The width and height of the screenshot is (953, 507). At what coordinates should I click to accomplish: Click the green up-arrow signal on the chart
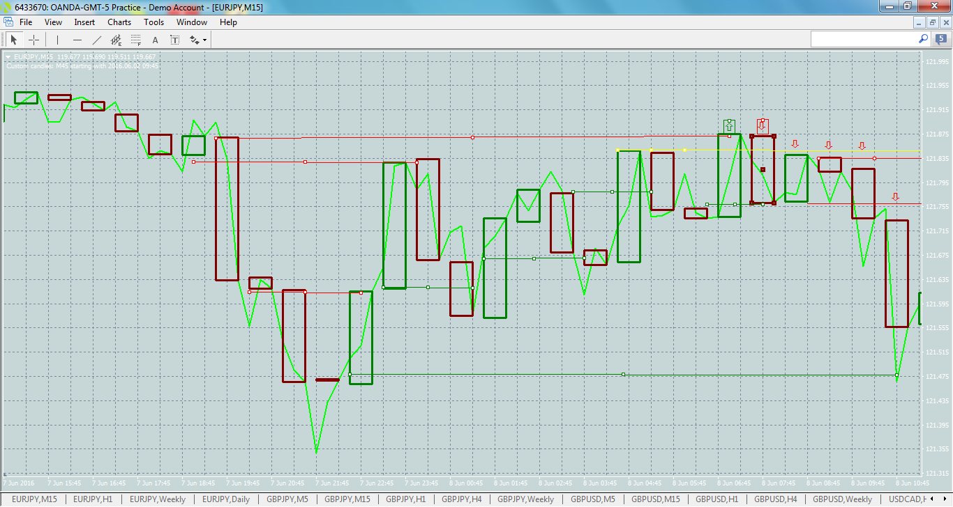point(729,125)
